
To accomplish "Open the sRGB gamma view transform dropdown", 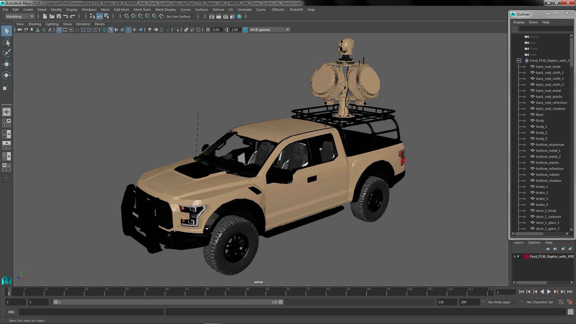I will 269,30.
